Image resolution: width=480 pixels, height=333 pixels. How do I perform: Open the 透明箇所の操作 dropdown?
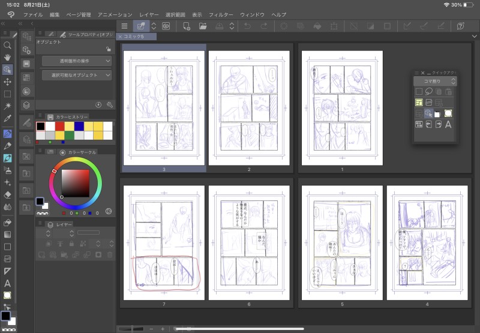tap(76, 61)
